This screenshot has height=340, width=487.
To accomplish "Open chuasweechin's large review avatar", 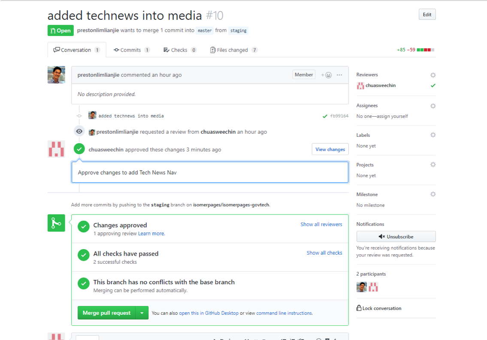I will point(56,149).
